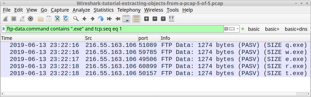Go forward in packet history
311x97 pixels.
click(92, 19)
